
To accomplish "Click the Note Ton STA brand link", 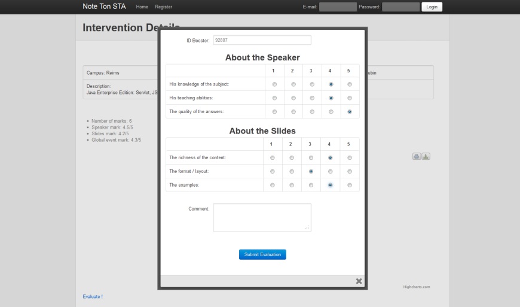I will [x=104, y=7].
